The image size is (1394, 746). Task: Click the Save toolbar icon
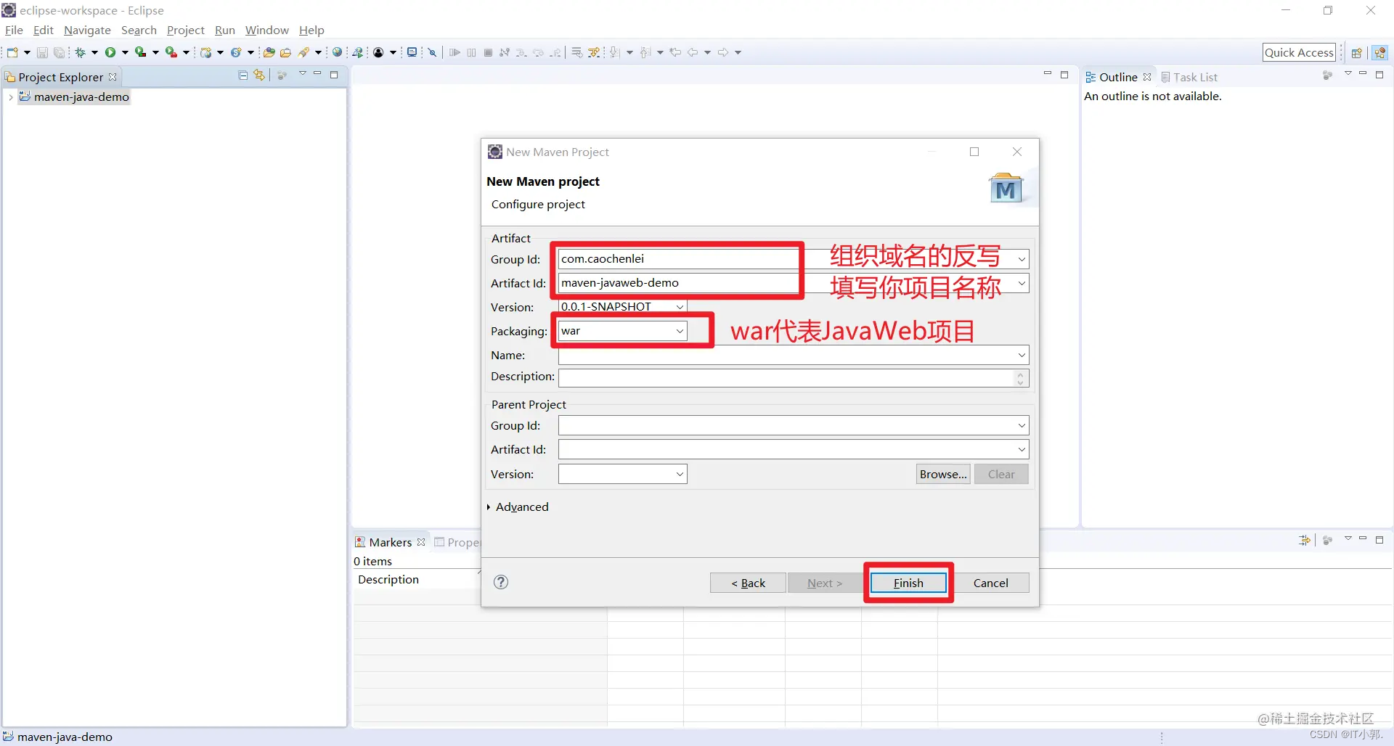pyautogui.click(x=42, y=52)
